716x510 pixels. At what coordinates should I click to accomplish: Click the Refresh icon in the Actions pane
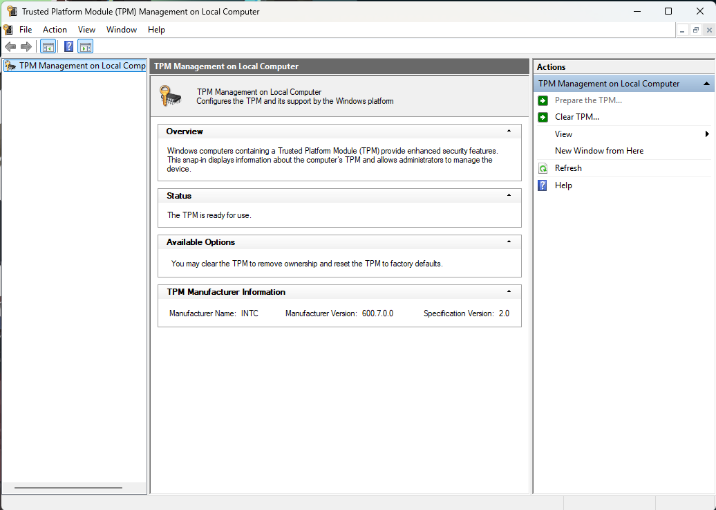coord(543,168)
